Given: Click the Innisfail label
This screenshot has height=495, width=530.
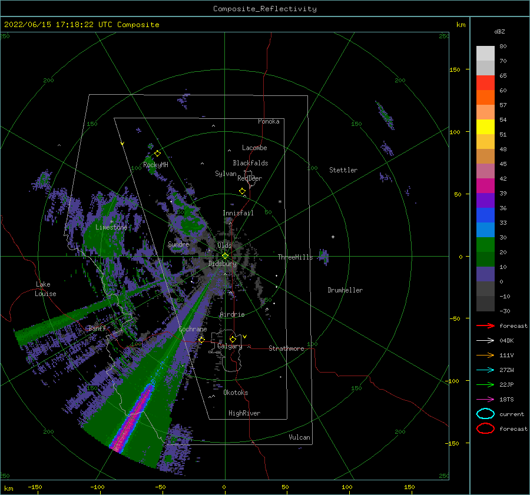Looking at the screenshot, I should (x=238, y=213).
